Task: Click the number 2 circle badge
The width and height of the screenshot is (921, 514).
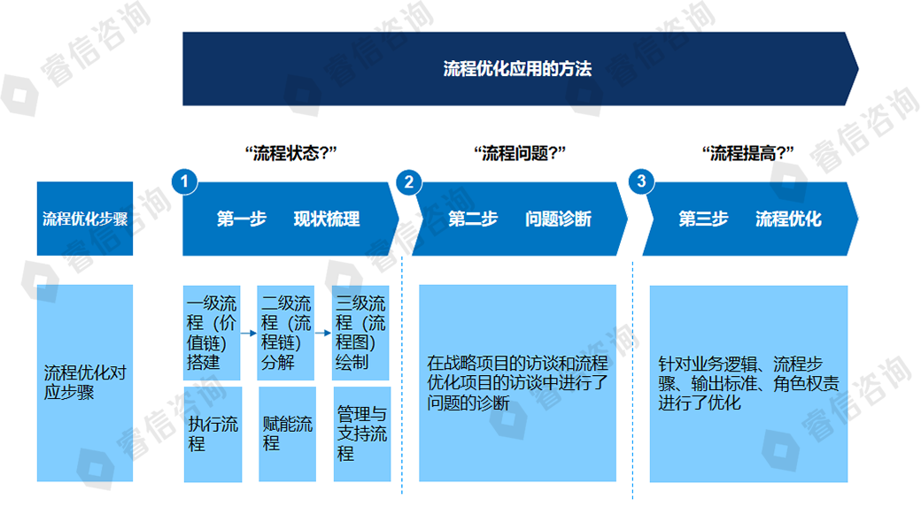Action: pos(408,182)
